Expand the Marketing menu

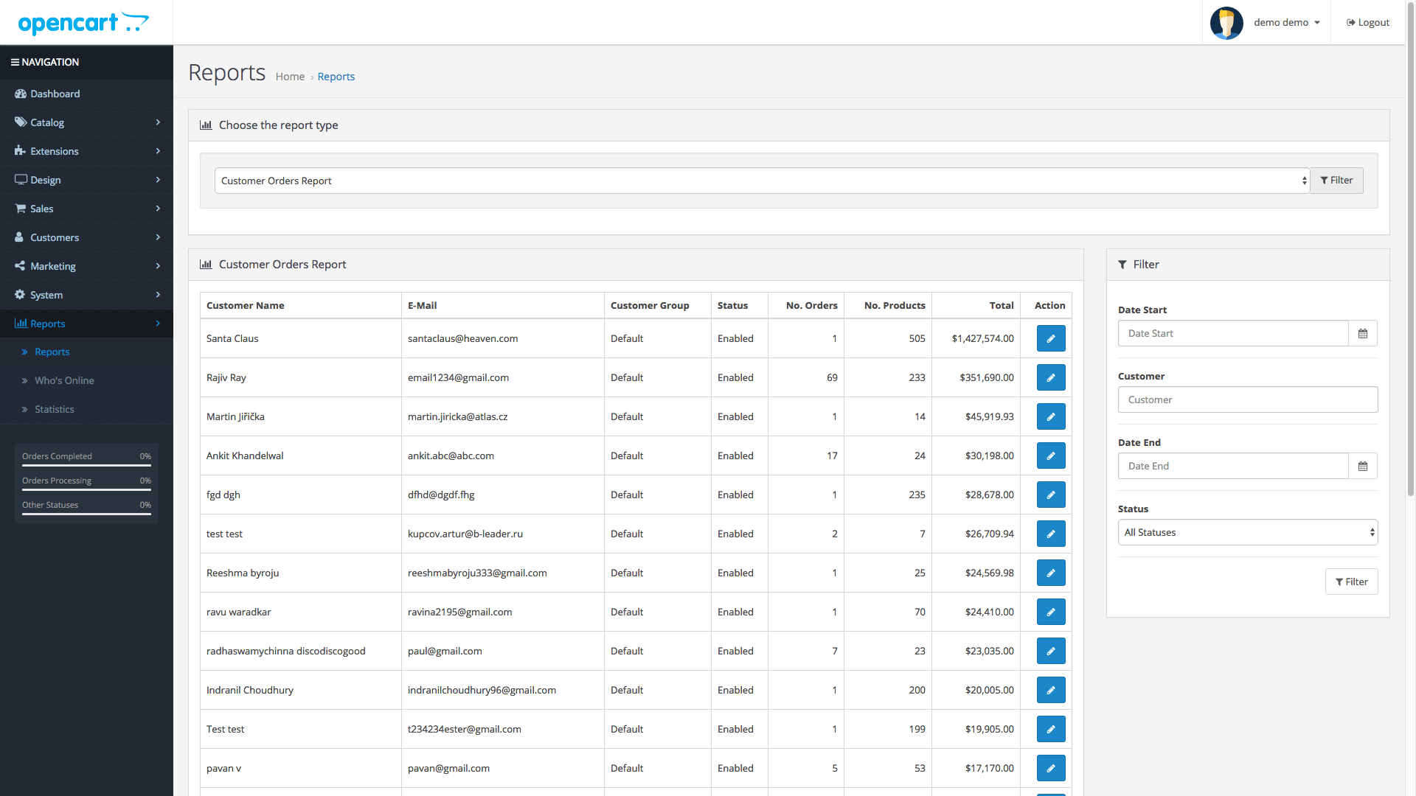coord(86,266)
